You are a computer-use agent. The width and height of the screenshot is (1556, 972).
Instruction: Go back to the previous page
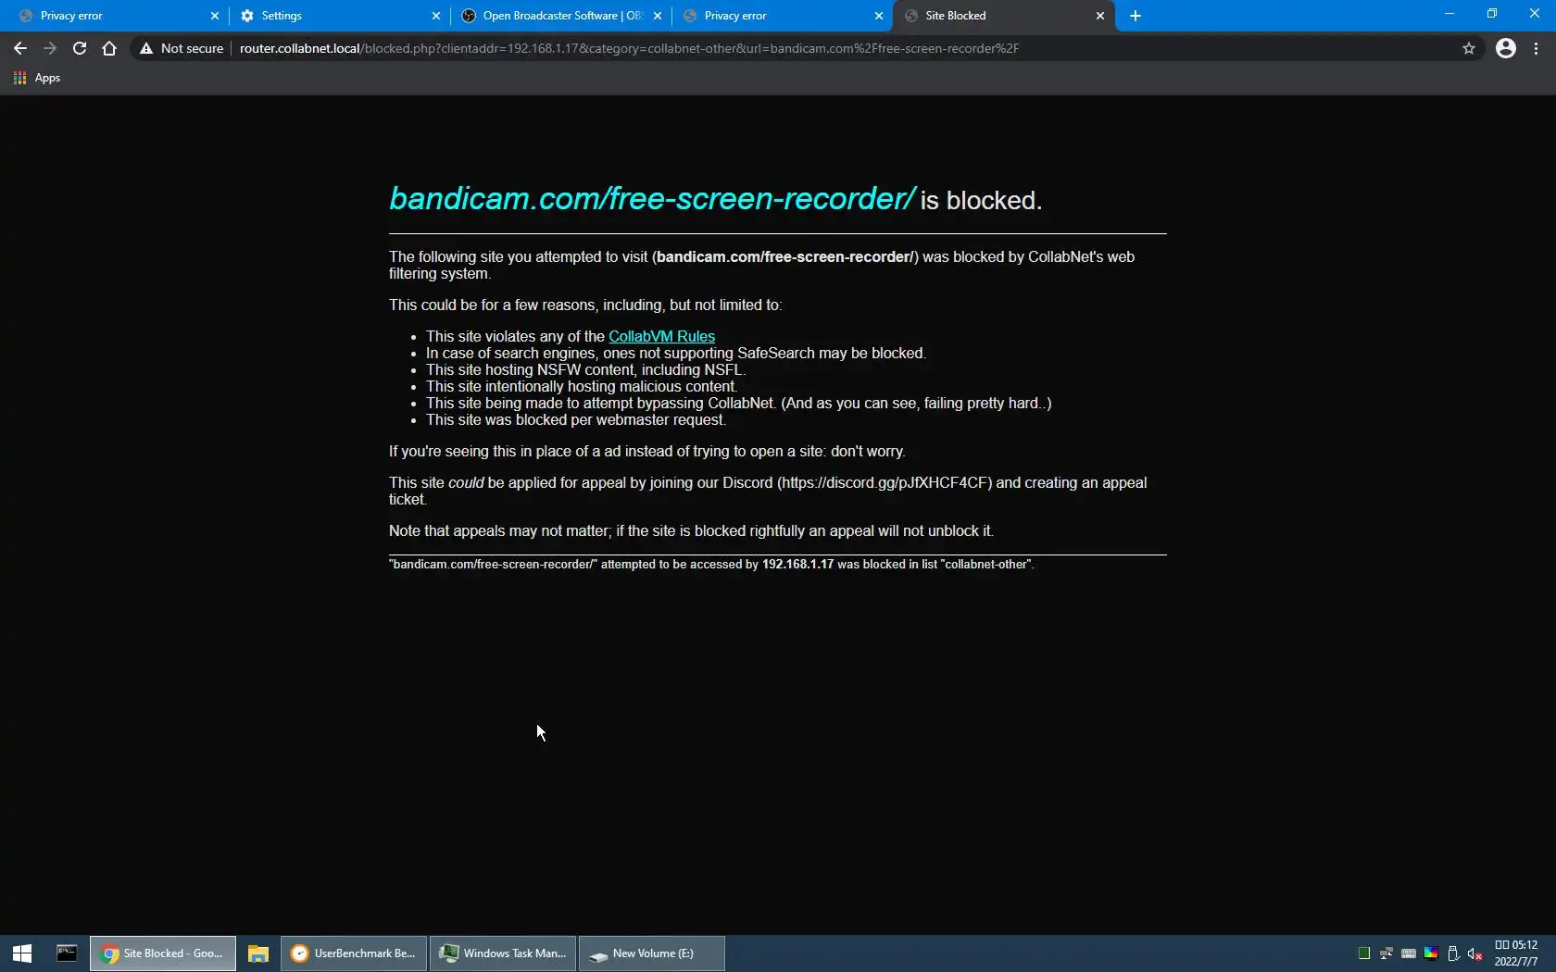pos(20,48)
